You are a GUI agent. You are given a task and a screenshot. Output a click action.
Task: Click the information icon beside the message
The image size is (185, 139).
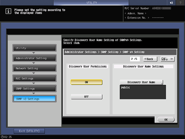pyautogui.click(x=8, y=11)
